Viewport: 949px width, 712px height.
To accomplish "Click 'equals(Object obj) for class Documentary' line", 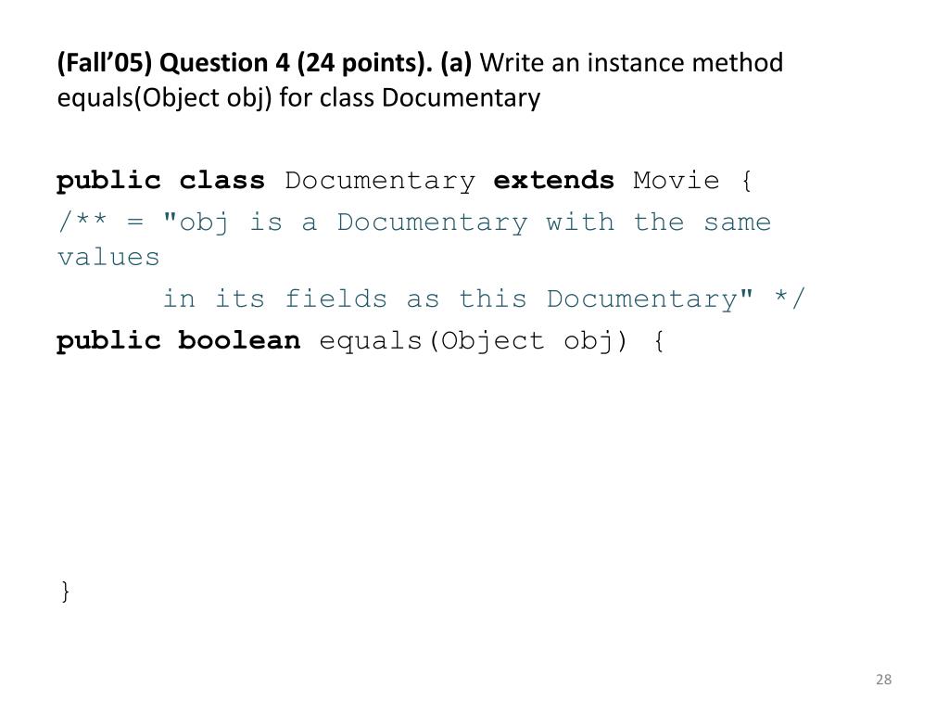I will 298,98.
